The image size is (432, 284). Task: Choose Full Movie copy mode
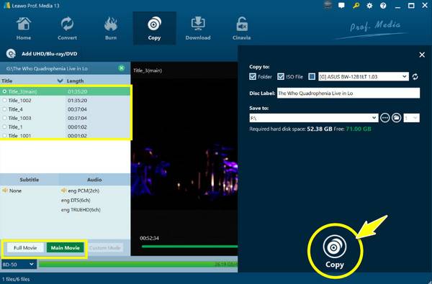point(25,247)
